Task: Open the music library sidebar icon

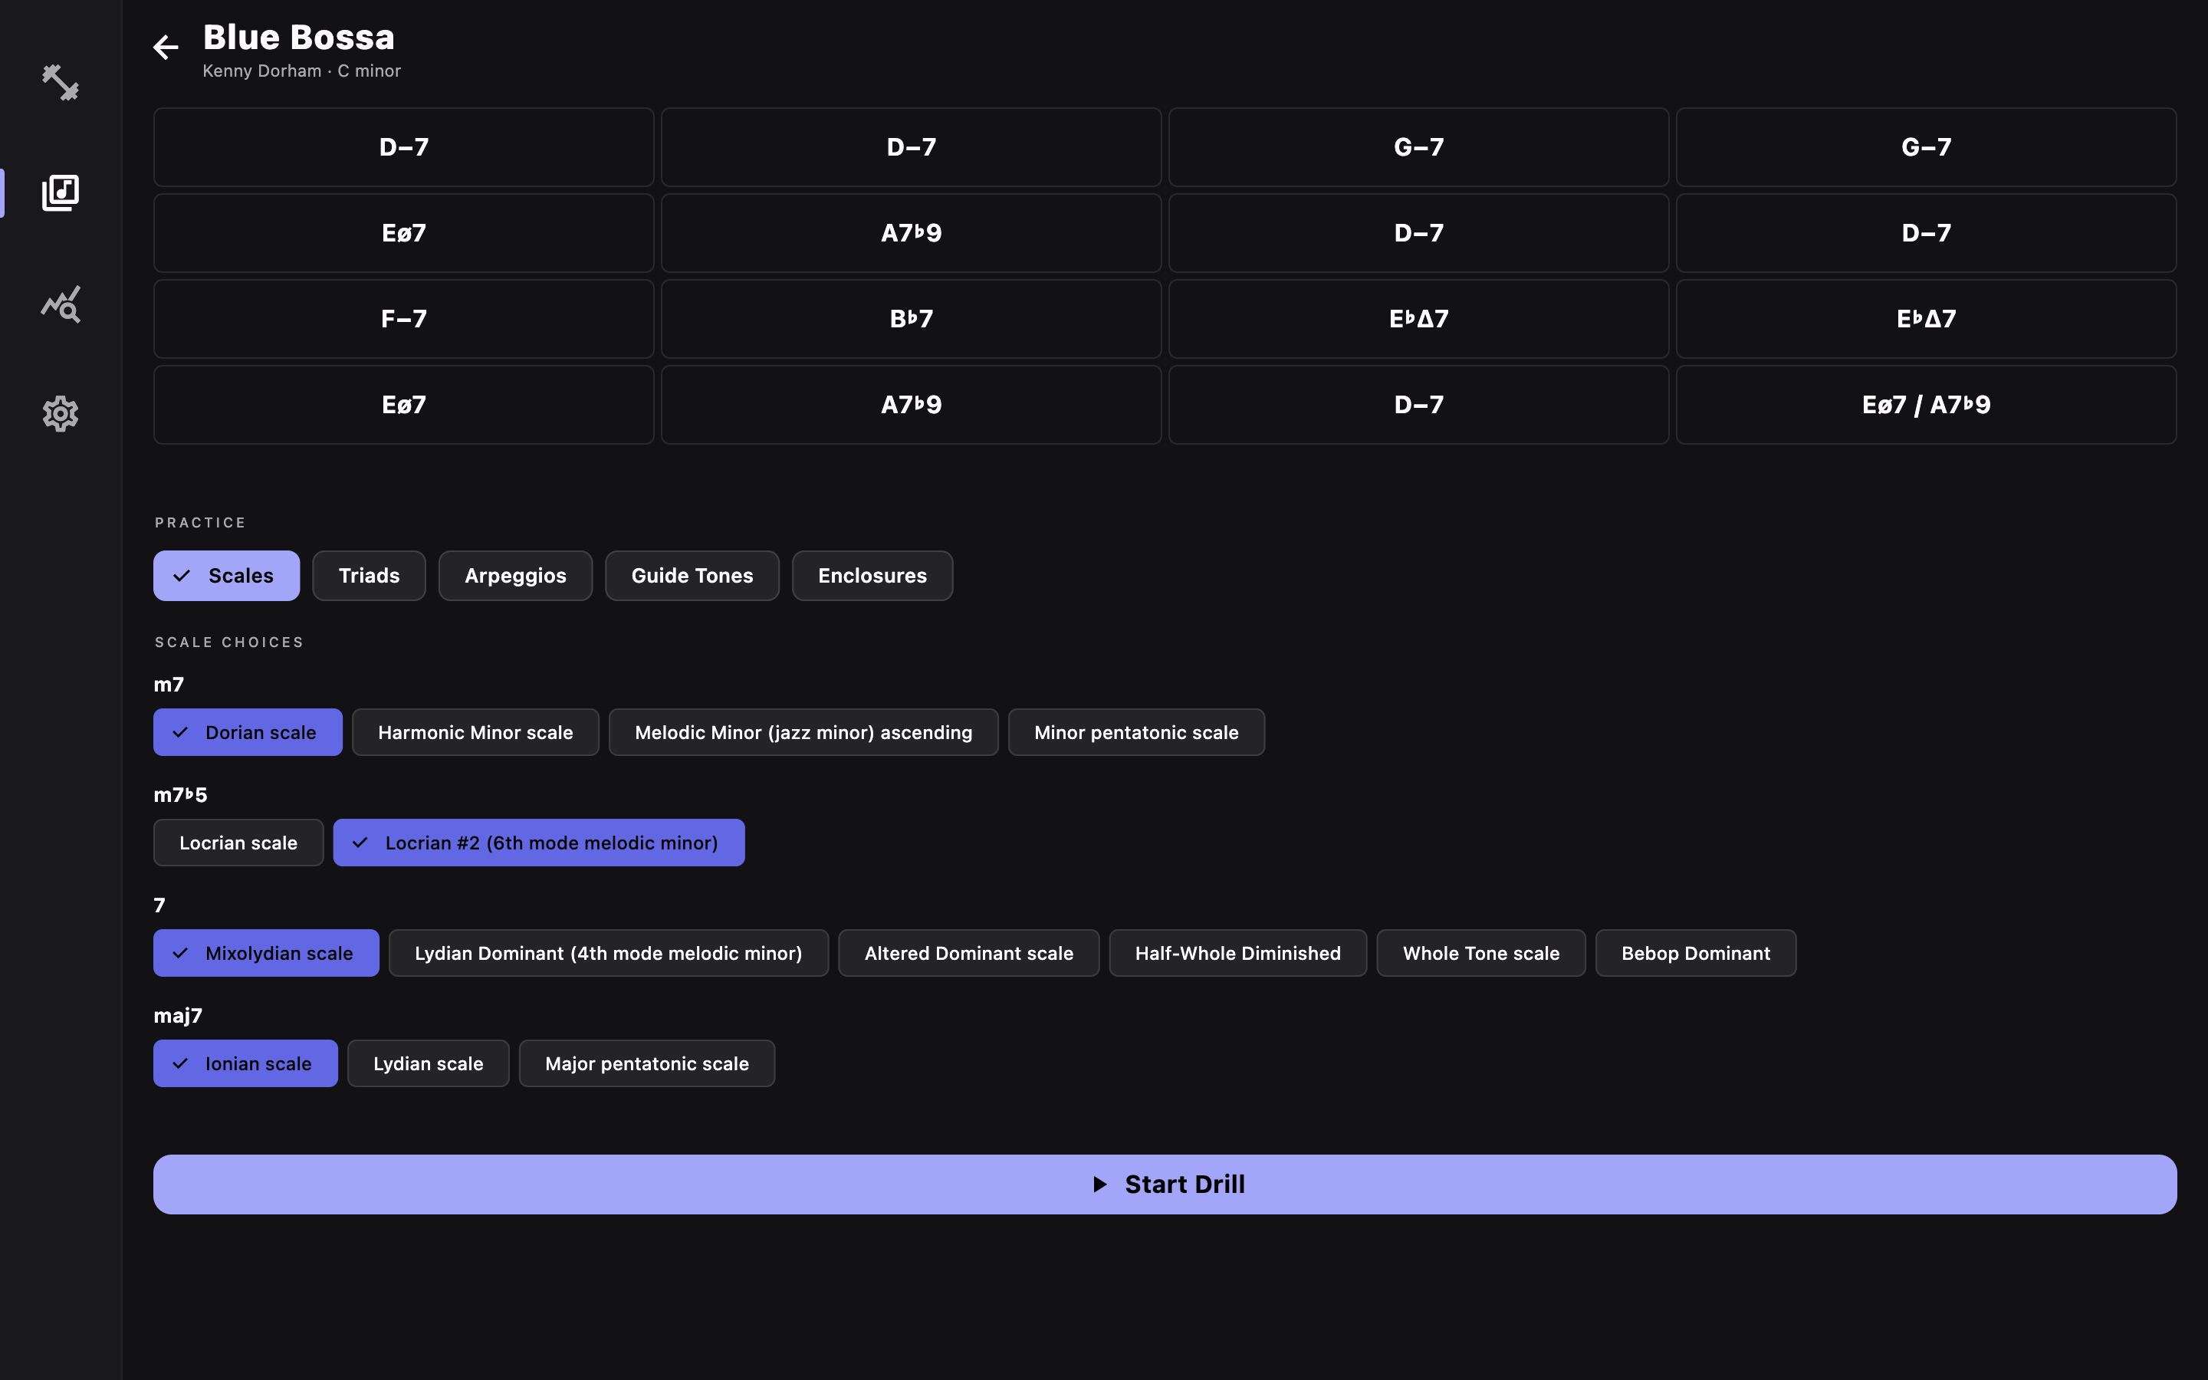Action: tap(61, 192)
